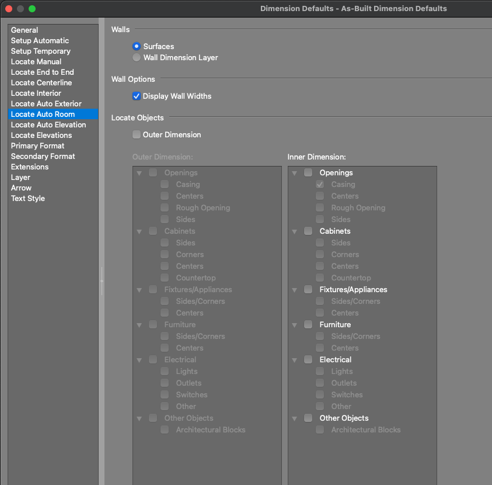Switch to Locate Auto Exterior panel
The width and height of the screenshot is (492, 485).
point(46,103)
